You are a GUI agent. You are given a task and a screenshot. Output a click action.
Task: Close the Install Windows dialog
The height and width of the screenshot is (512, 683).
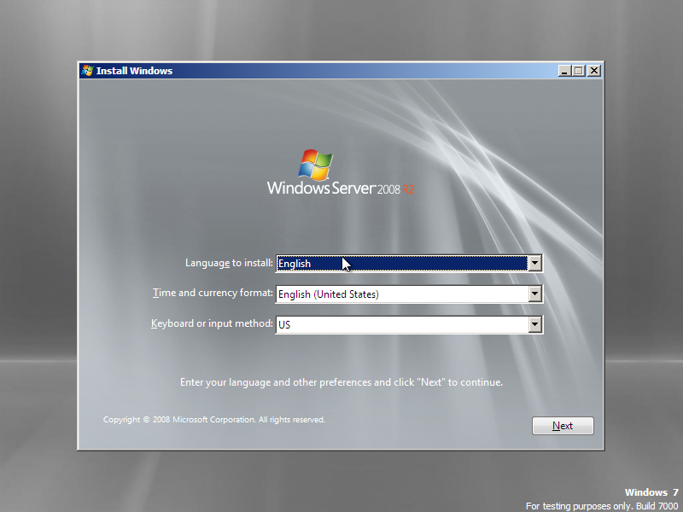pyautogui.click(x=593, y=71)
